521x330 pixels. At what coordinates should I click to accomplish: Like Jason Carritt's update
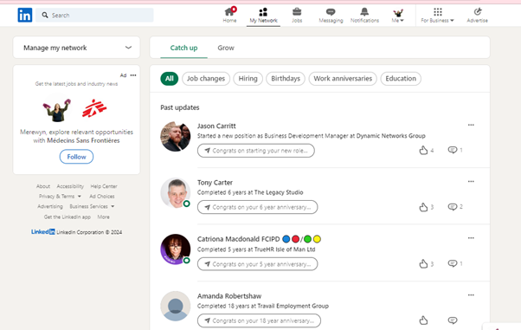tap(423, 151)
